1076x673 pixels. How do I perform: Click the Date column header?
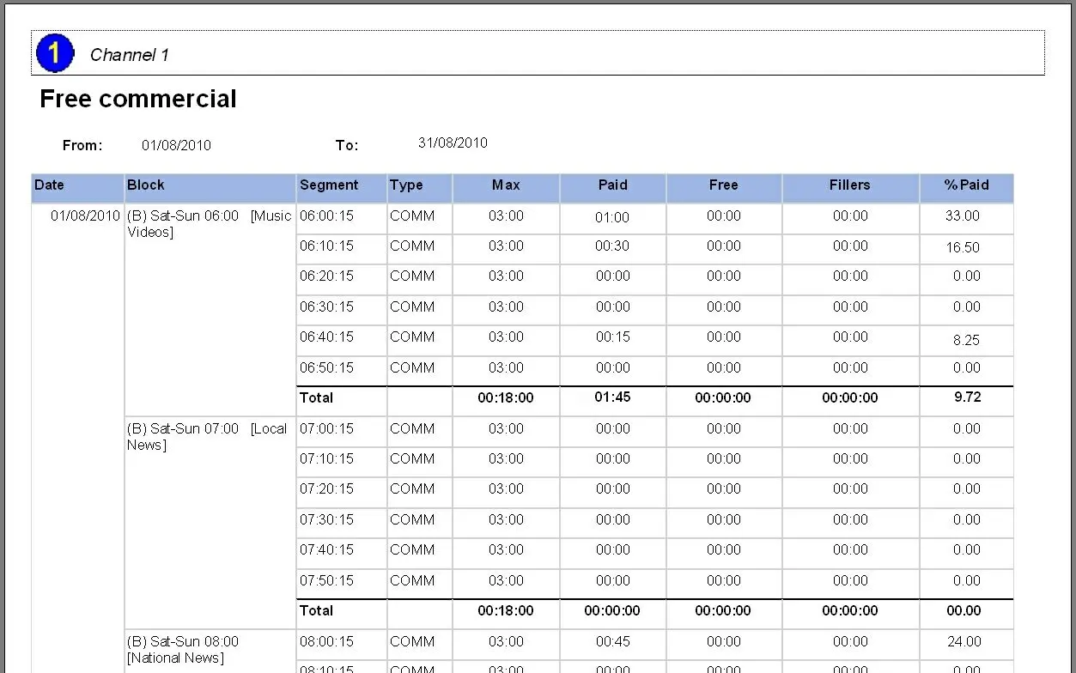pyautogui.click(x=50, y=185)
